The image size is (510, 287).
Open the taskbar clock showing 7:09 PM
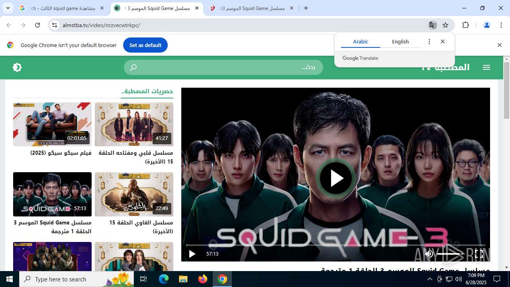(476, 279)
